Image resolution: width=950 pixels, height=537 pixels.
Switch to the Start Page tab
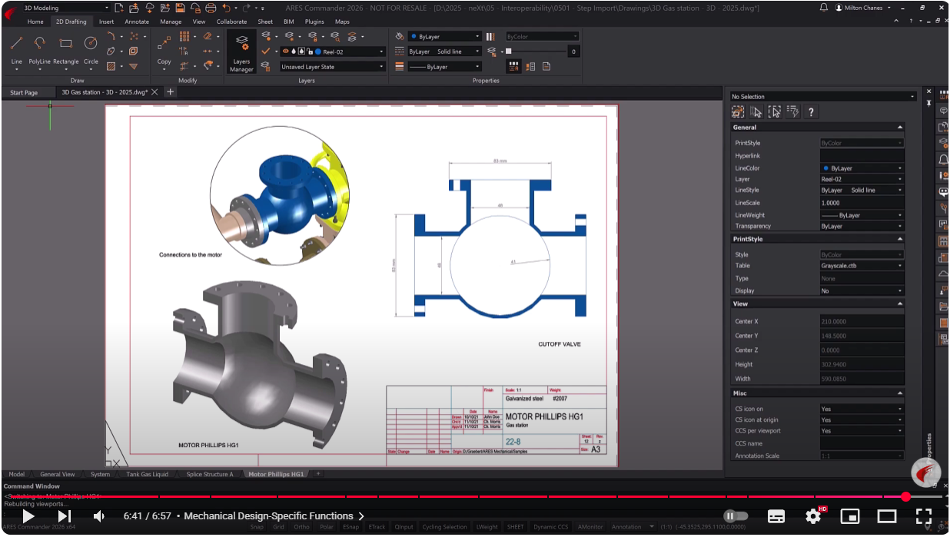[24, 92]
